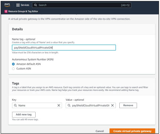Click the Tags section heading

[x=15, y=83]
